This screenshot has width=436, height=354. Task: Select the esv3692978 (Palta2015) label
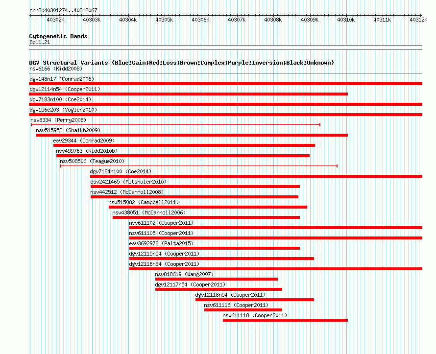click(x=161, y=243)
